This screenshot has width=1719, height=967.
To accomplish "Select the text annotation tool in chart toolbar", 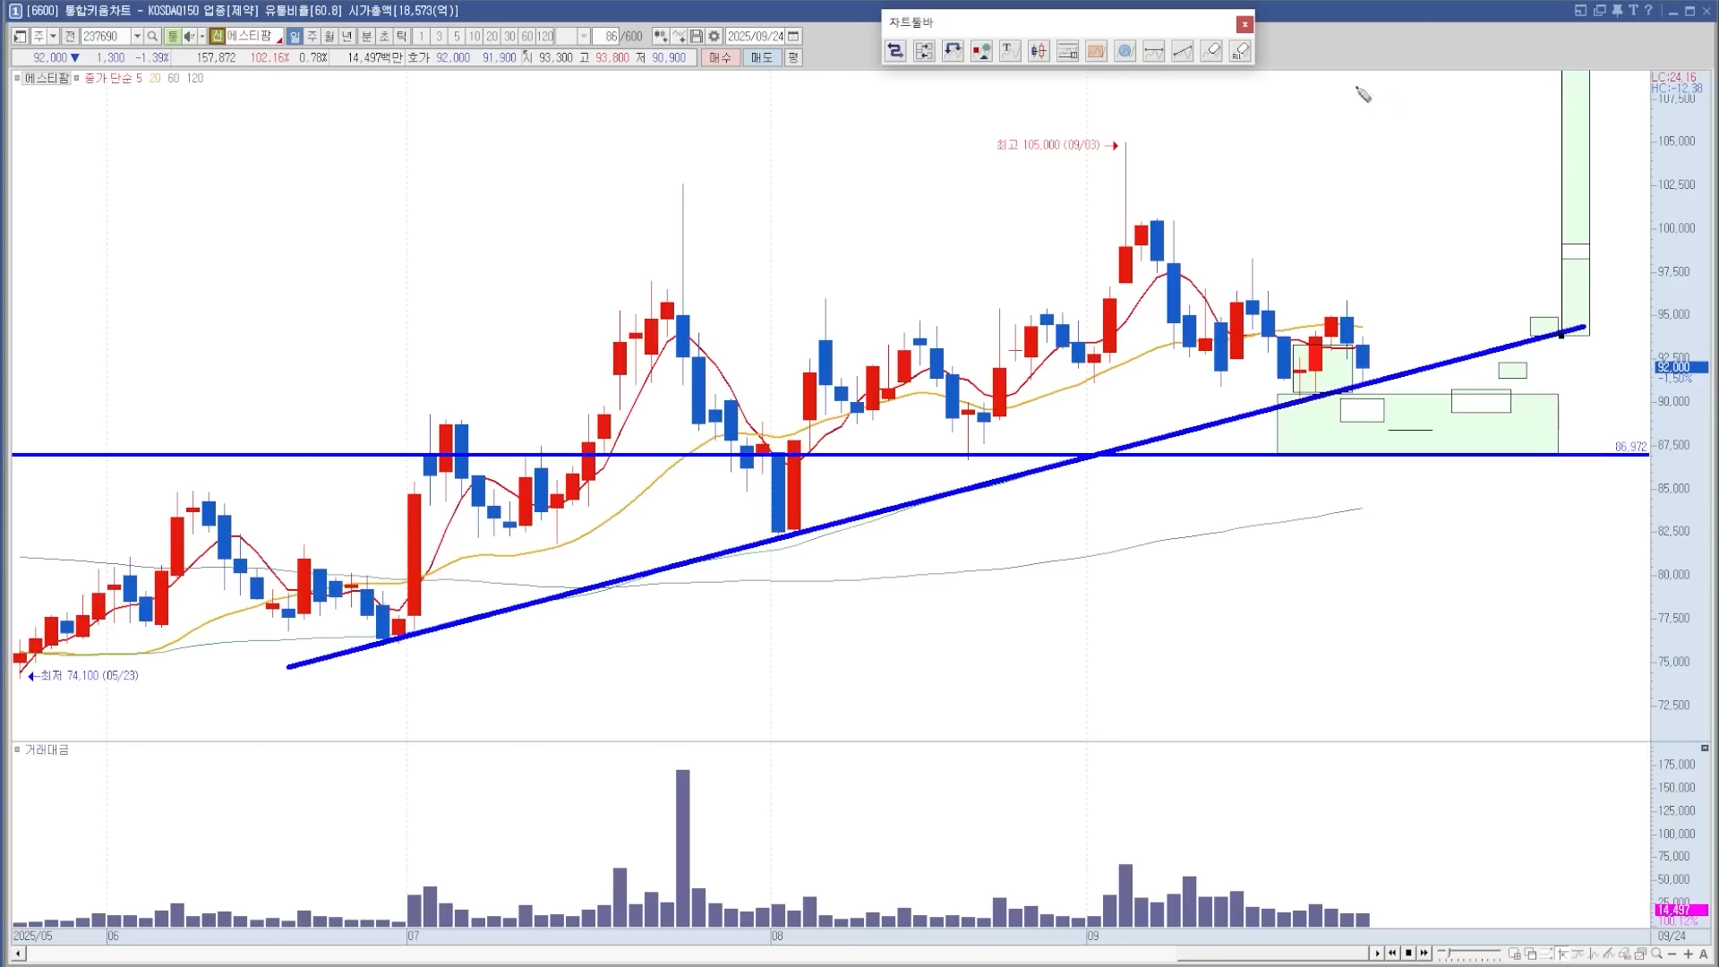I will click(1010, 51).
